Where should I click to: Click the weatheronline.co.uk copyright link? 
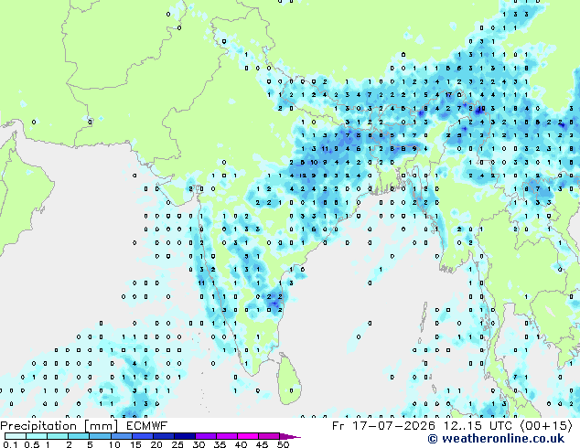496,439
